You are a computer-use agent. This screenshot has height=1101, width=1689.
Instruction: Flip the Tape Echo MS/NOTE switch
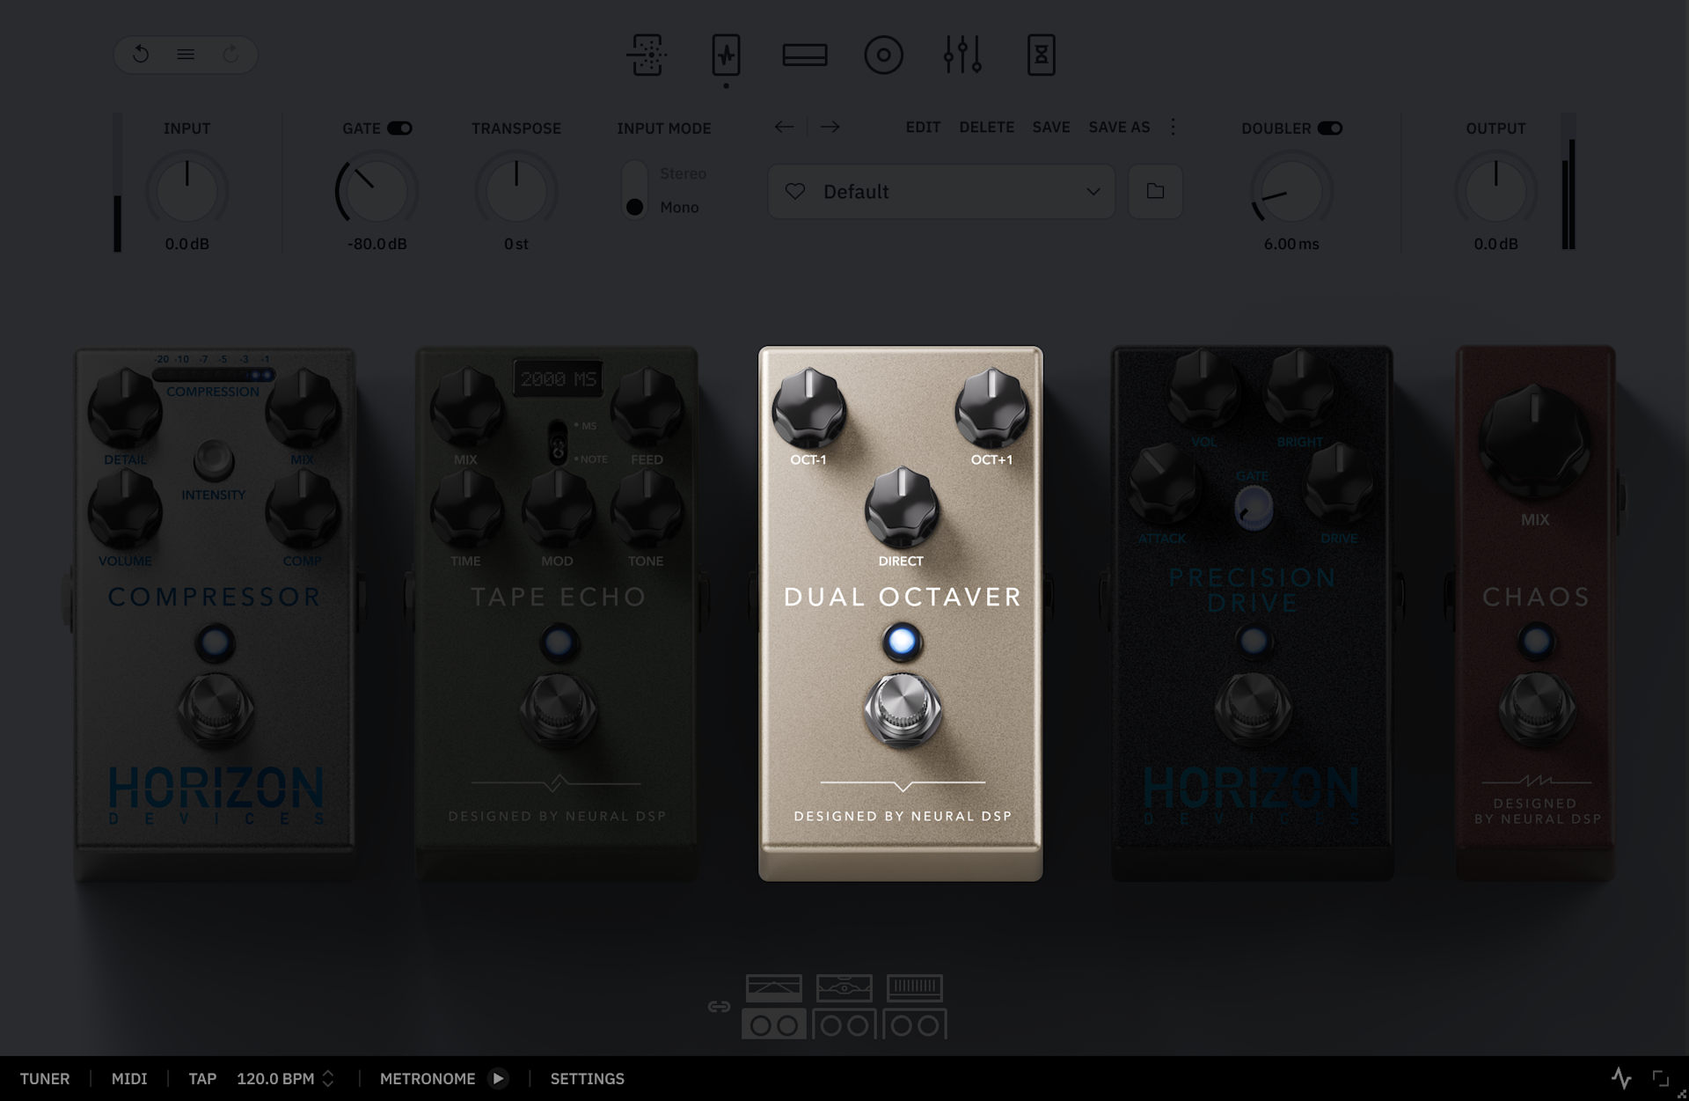click(558, 443)
